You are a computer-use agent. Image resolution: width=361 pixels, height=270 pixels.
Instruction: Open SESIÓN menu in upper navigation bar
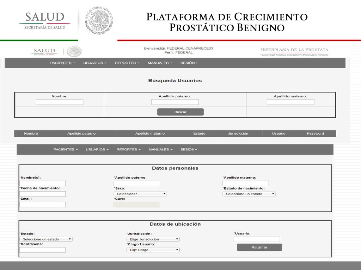click(189, 63)
